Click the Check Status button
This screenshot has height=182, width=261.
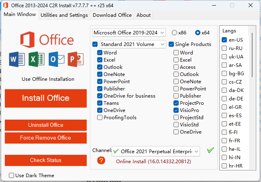pos(46,160)
